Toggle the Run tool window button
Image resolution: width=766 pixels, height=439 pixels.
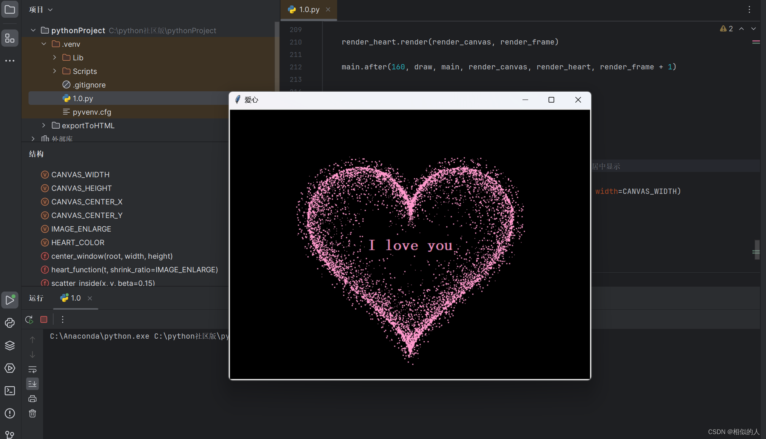(x=10, y=300)
